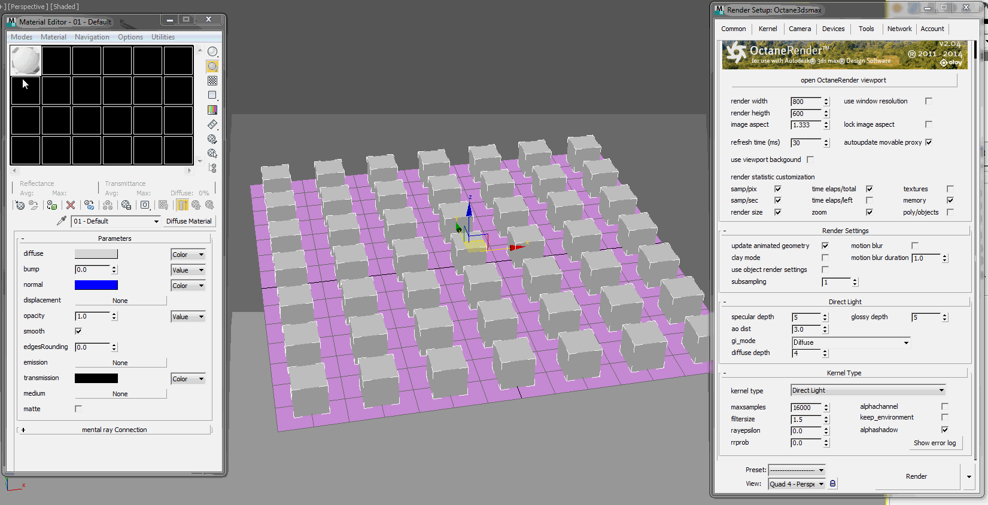Click Go Forward to Sibling icon
The image size is (988, 505).
(x=209, y=205)
